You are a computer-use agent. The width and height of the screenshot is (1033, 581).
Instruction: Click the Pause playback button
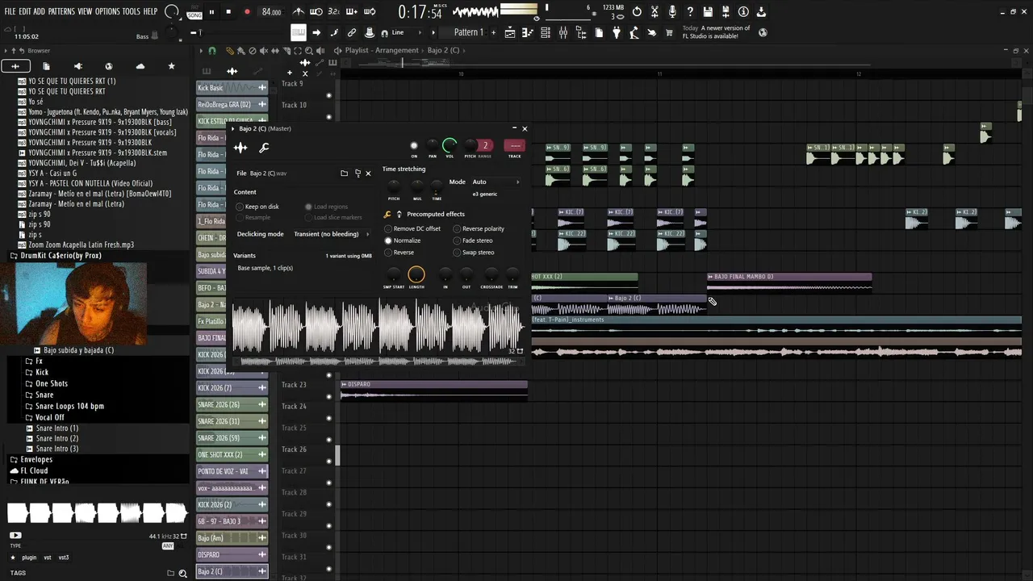(x=211, y=12)
